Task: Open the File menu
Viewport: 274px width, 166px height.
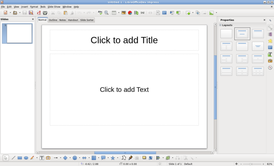Action: point(3,7)
